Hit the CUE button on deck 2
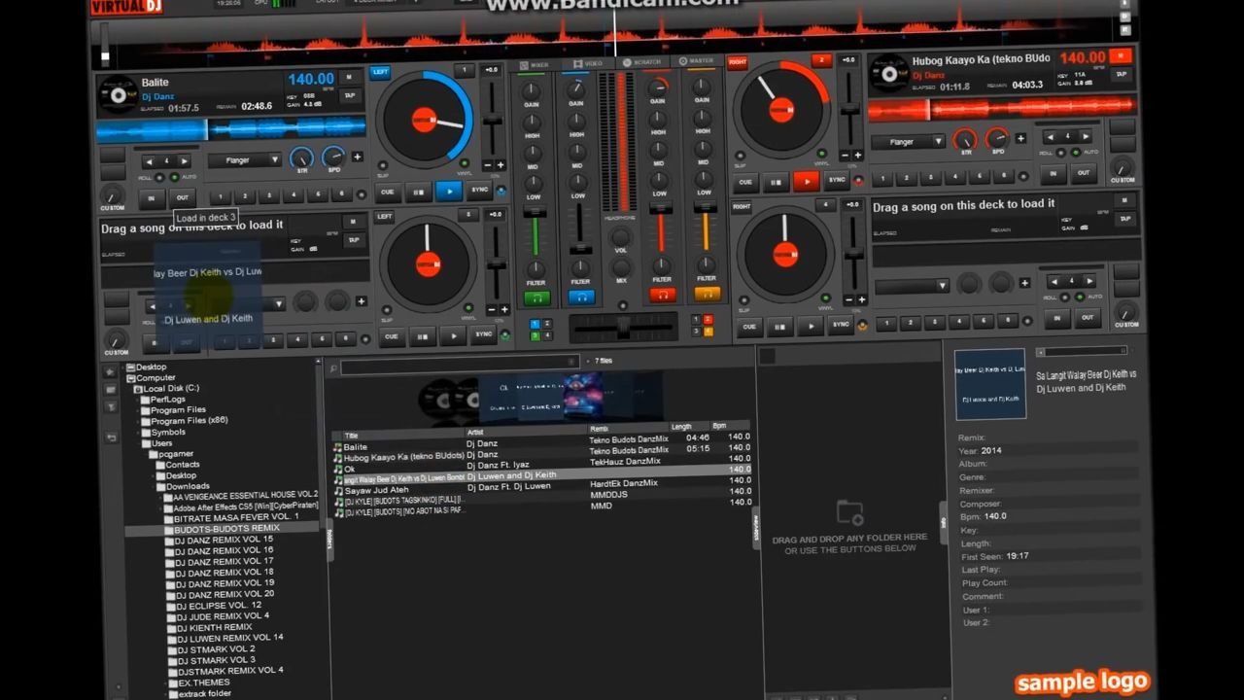The width and height of the screenshot is (1244, 700). [745, 182]
